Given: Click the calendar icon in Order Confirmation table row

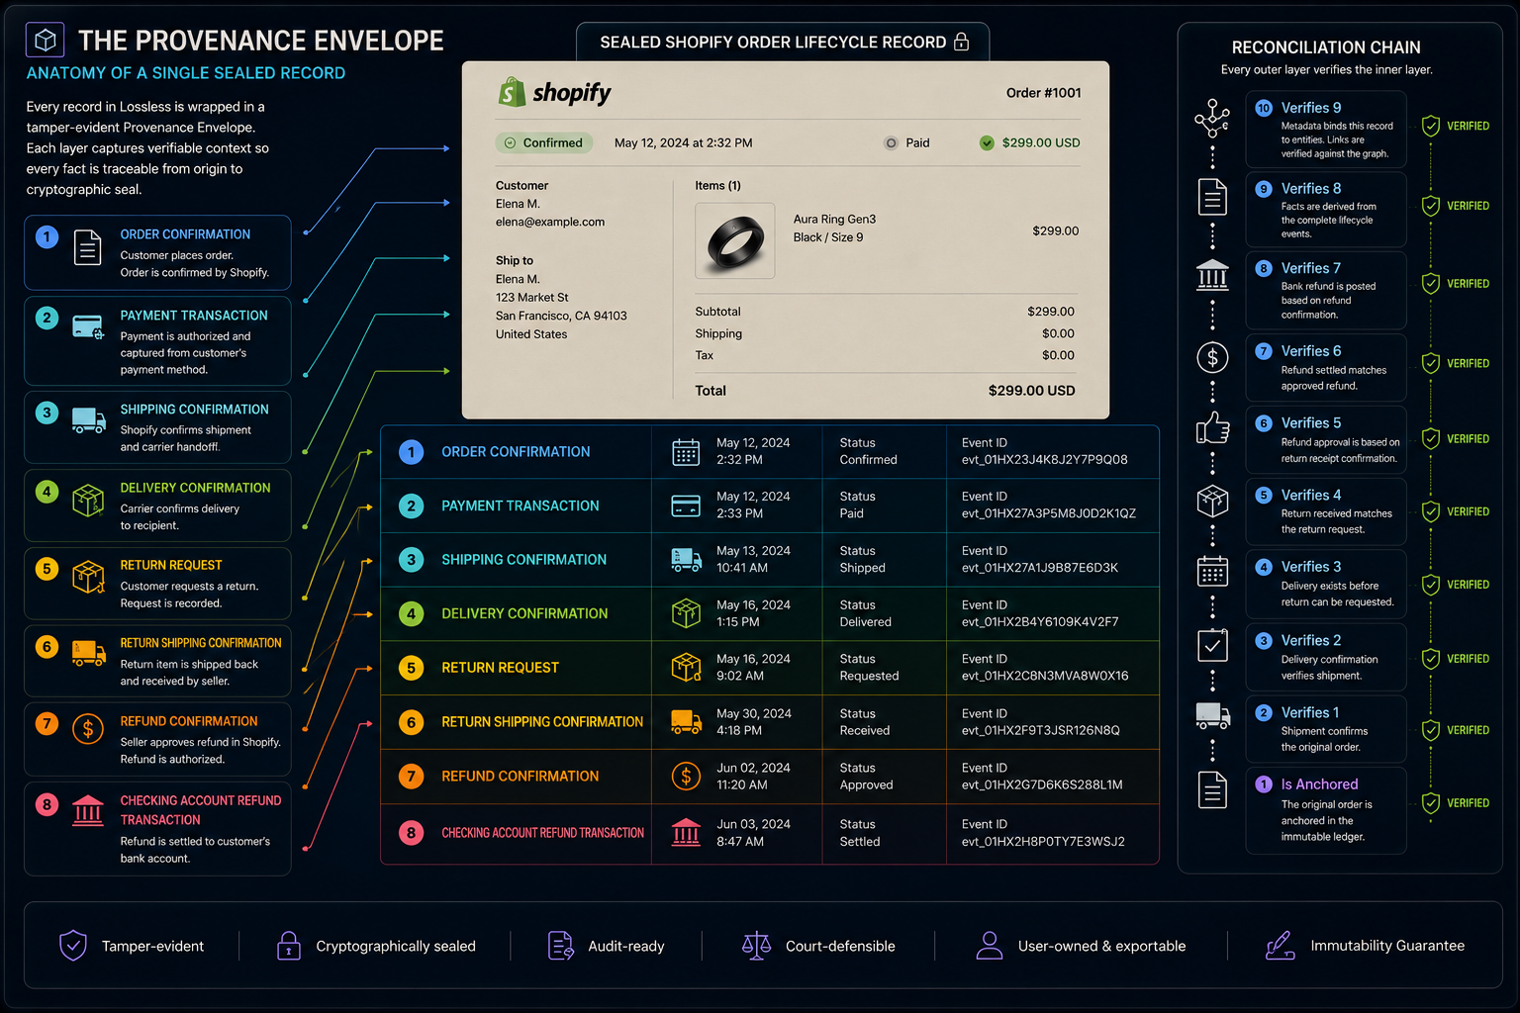Looking at the screenshot, I should 686,452.
